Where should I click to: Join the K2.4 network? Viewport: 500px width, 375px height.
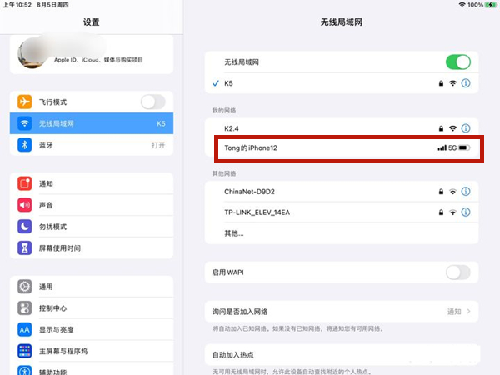tap(342, 128)
